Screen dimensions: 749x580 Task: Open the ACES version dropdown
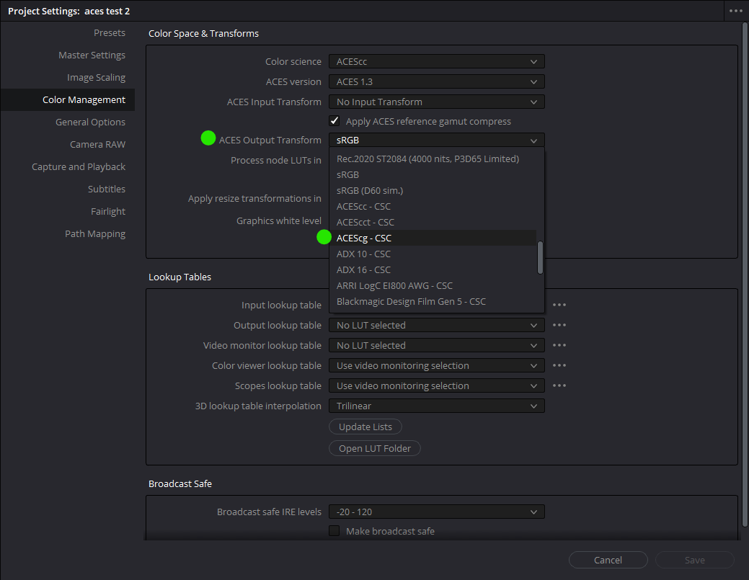pos(437,81)
